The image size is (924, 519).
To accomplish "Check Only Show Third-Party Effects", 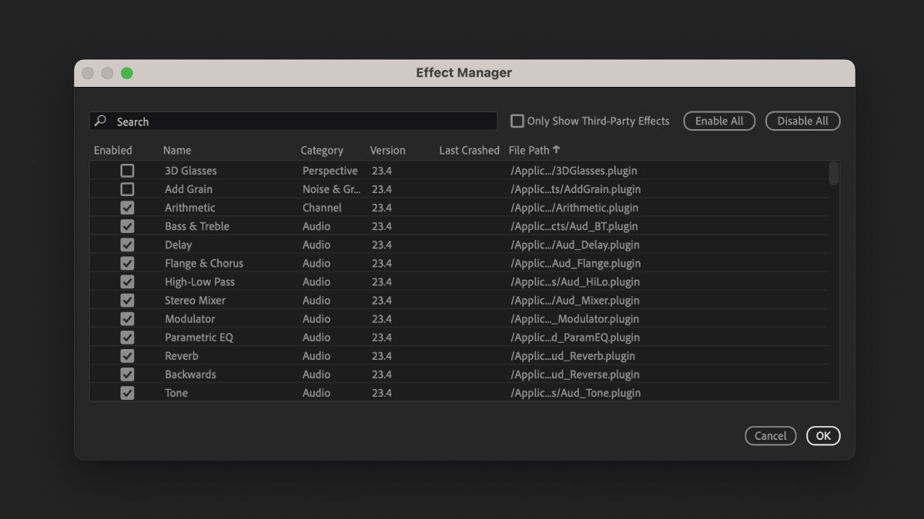I will point(517,121).
